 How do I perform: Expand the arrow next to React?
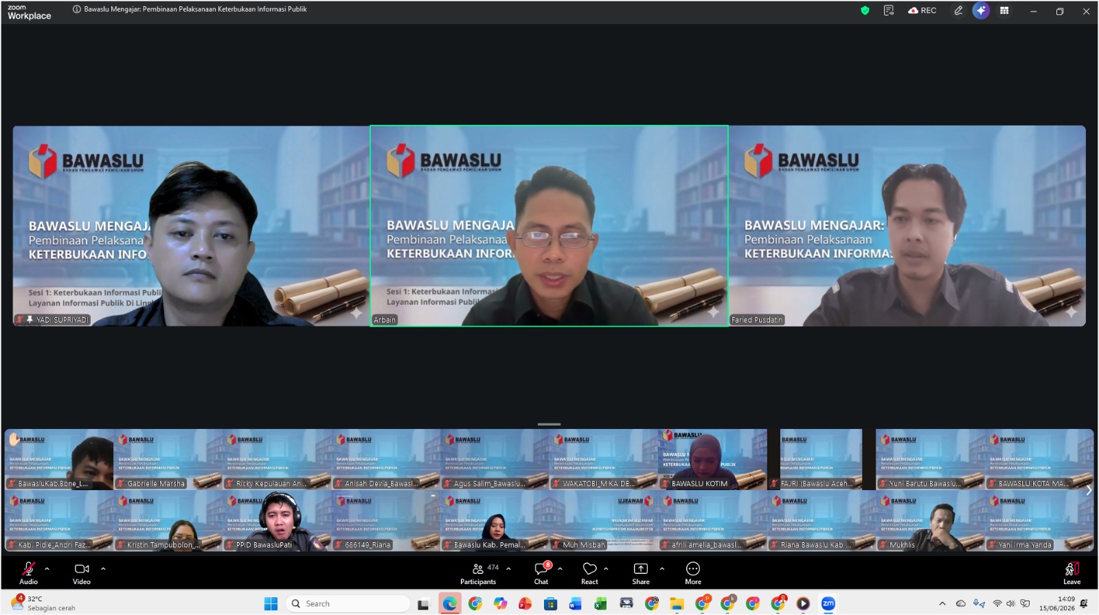click(606, 568)
